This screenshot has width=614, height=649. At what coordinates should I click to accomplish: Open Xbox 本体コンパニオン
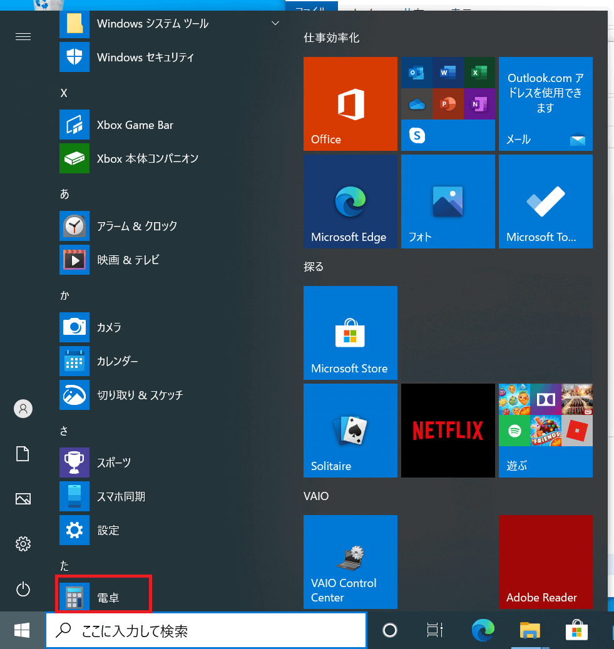pos(170,158)
